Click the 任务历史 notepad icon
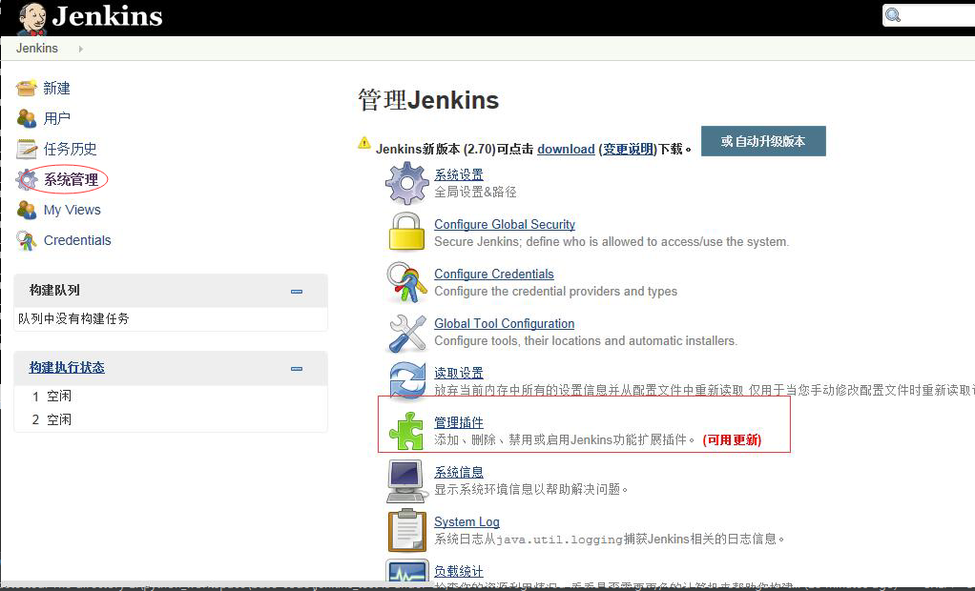The width and height of the screenshot is (975, 591). point(27,149)
